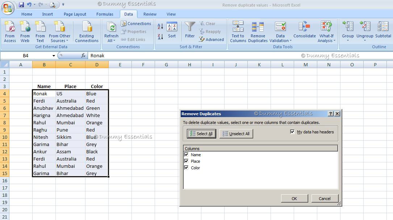
Task: Open the Formulas tab
Action: (x=105, y=14)
